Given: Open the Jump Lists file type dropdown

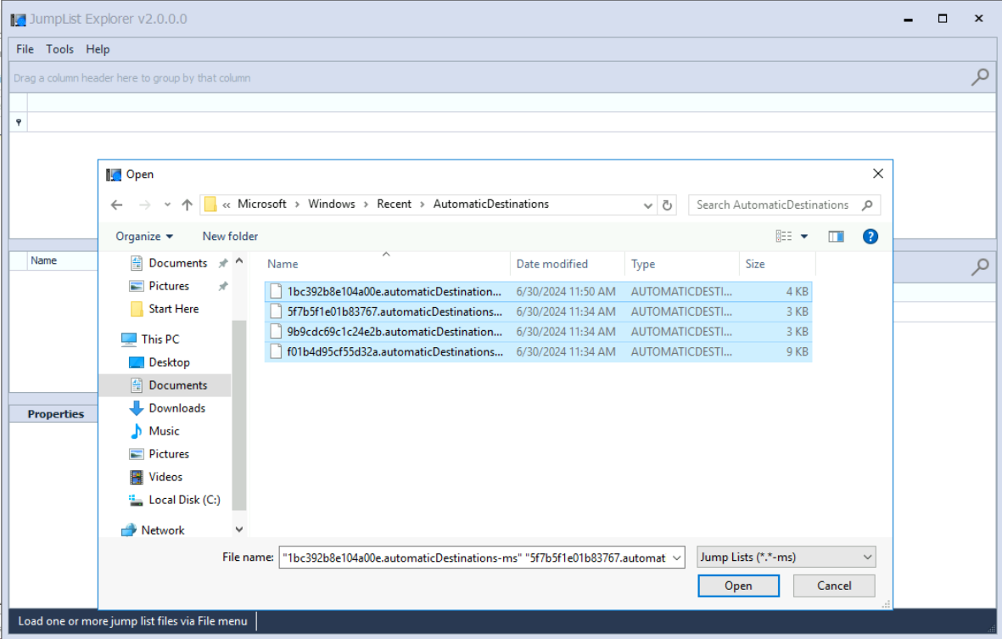Looking at the screenshot, I should tap(786, 558).
